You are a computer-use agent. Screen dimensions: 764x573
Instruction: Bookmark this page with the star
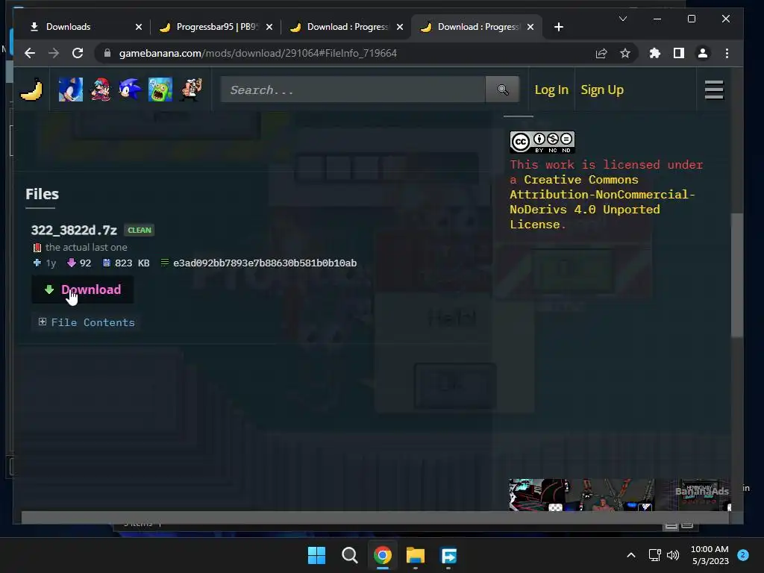[625, 53]
